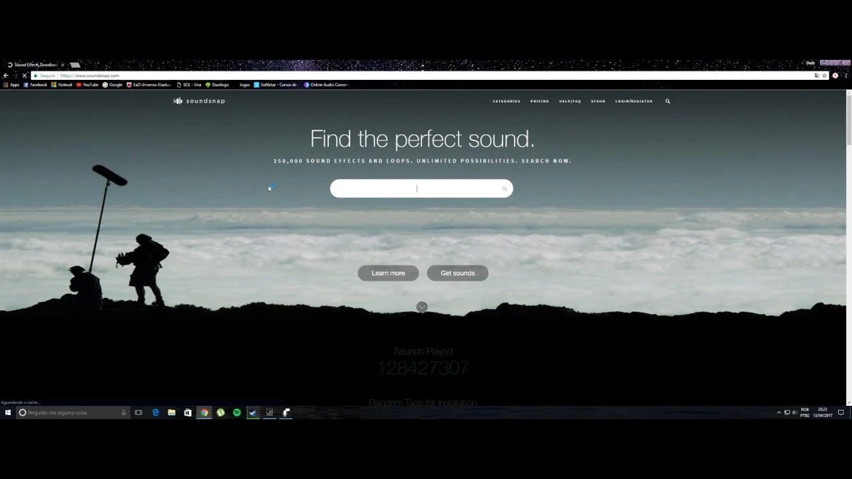
Task: Open Microsoft Edge from the taskbar
Action: point(156,412)
